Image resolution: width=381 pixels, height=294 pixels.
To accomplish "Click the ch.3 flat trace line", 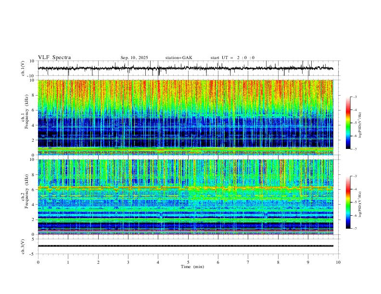I will (x=185, y=246).
